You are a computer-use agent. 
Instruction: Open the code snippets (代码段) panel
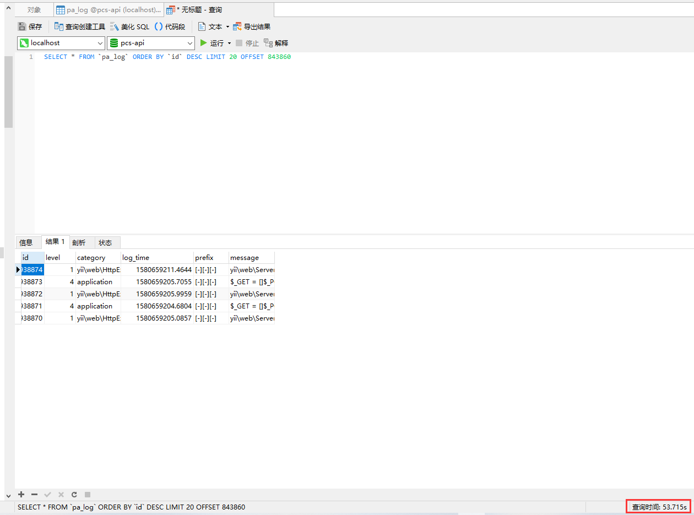(x=170, y=26)
